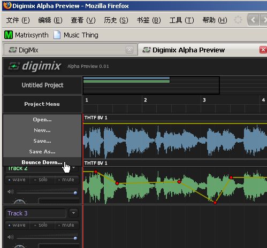Click the Firefox icon in the title bar

(x=7, y=5)
